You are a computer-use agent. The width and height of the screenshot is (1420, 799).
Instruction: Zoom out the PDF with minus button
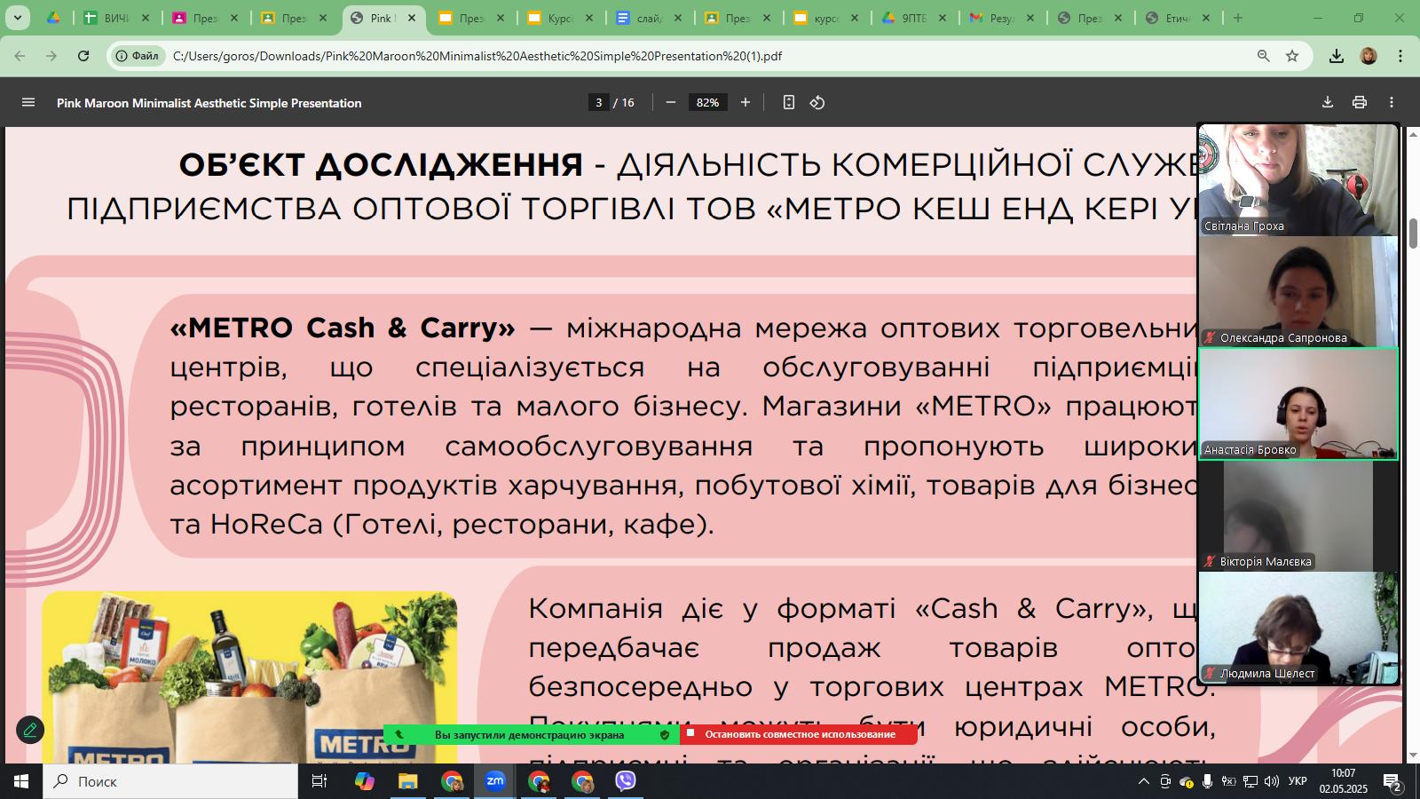click(x=671, y=103)
